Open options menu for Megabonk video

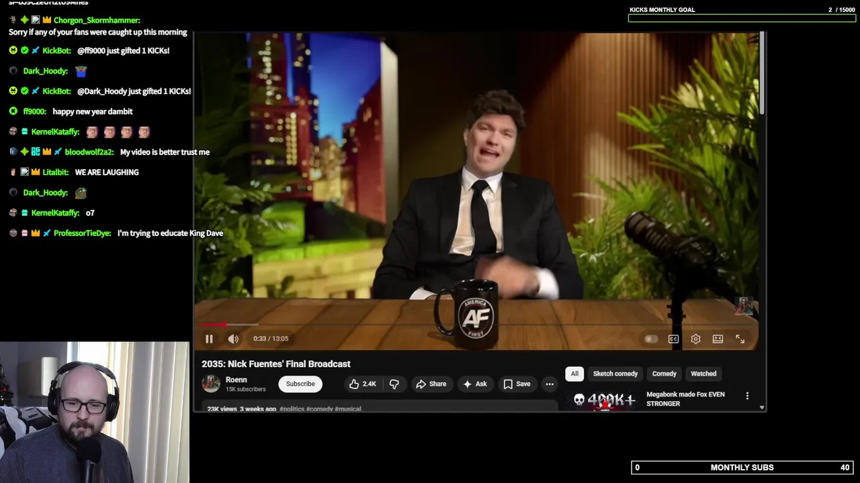[x=747, y=396]
